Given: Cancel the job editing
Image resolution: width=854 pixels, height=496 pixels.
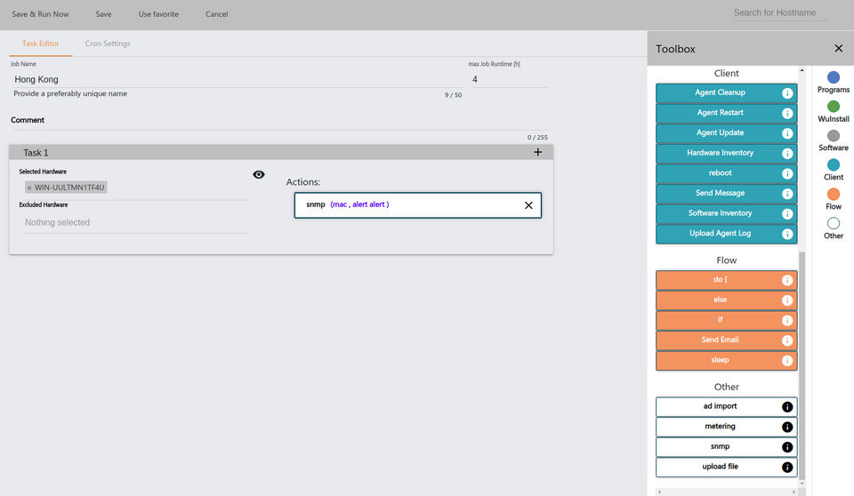Looking at the screenshot, I should (217, 14).
